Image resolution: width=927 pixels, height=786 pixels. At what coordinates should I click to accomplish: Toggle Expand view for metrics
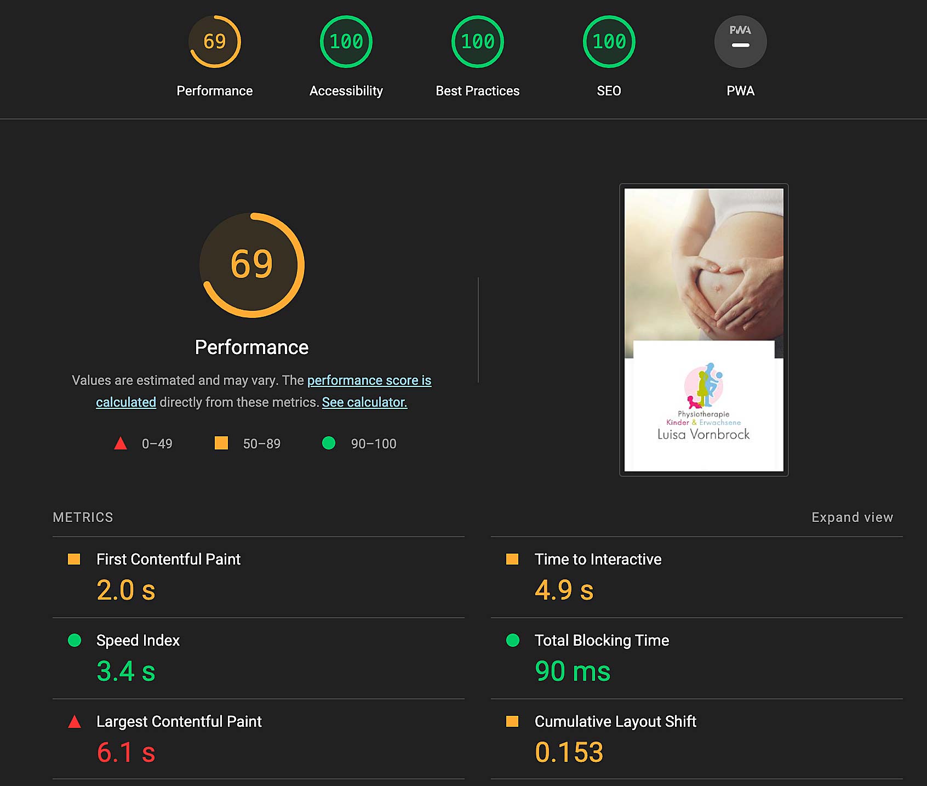tap(852, 517)
